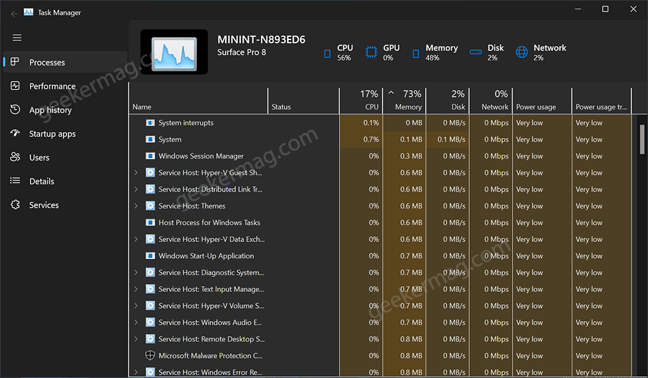Open the Processes page
Image resolution: width=648 pixels, height=378 pixels.
coord(65,62)
